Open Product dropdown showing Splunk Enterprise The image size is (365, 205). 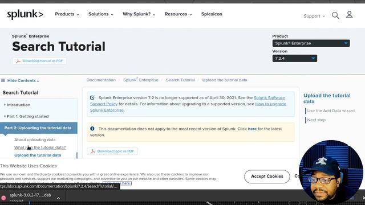pos(311,43)
